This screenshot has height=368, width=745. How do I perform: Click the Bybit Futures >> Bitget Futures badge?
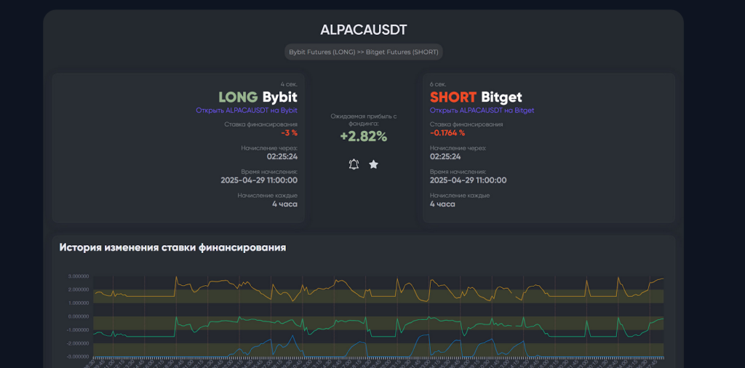point(364,52)
